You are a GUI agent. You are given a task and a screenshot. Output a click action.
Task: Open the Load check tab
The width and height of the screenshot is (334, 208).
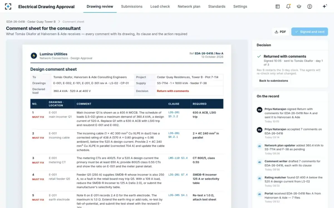click(x=160, y=6)
